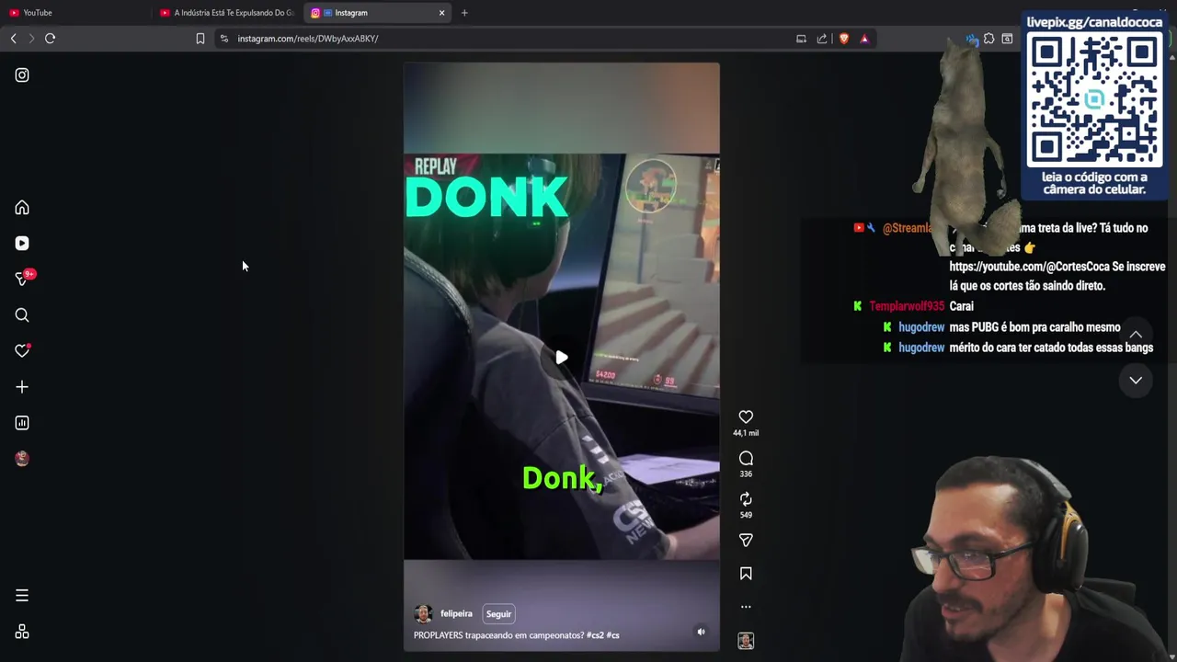Play the paused Donk reel
This screenshot has height=662, width=1177.
tap(562, 358)
